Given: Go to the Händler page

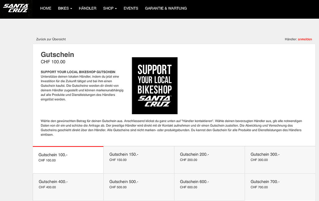Looking at the screenshot, I should tap(88, 8).
